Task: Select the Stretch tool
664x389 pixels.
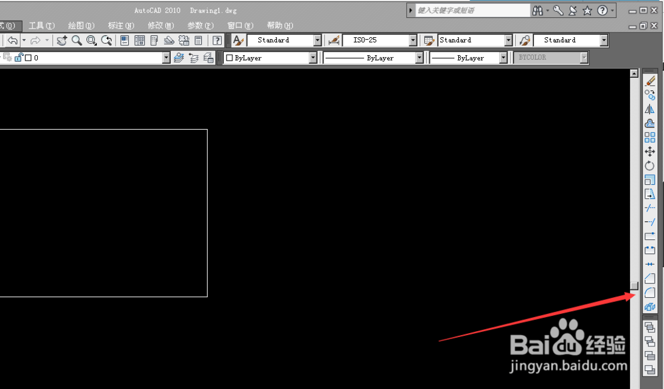Action: click(x=650, y=194)
